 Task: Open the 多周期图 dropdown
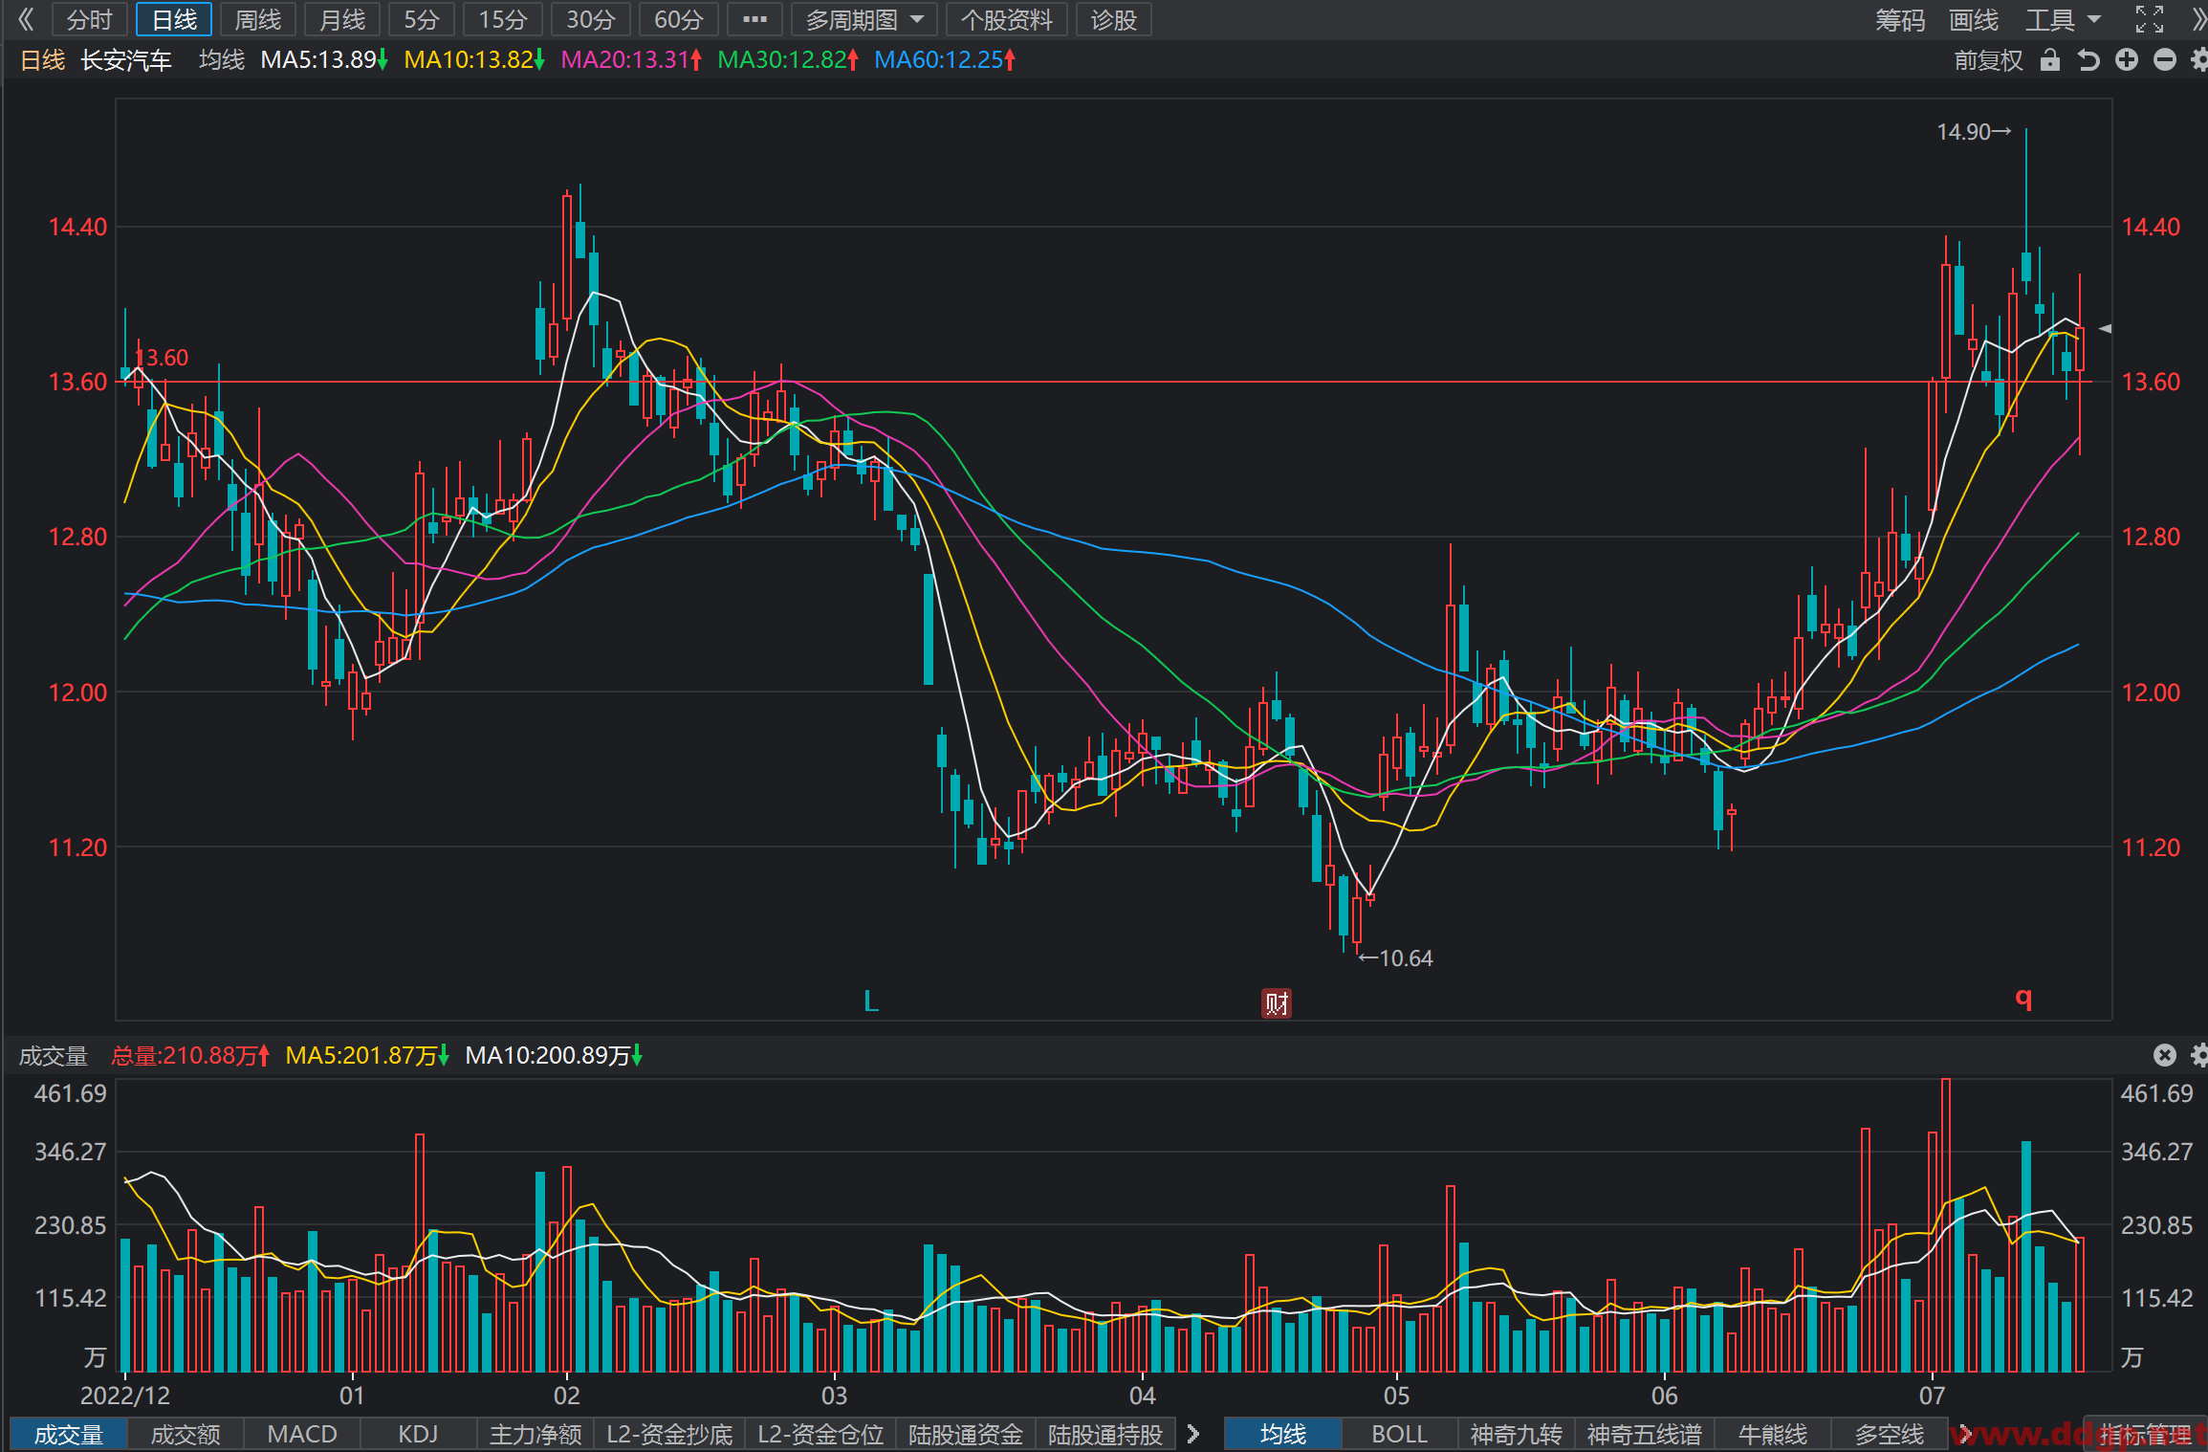[x=864, y=19]
